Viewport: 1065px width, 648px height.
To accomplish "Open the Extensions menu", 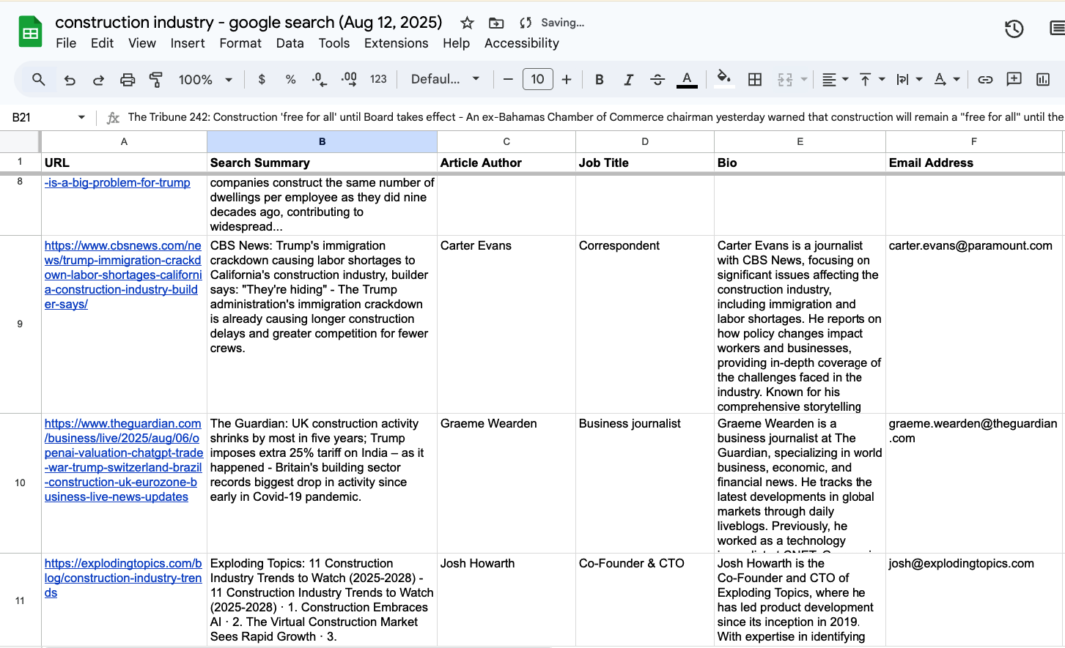I will [396, 43].
